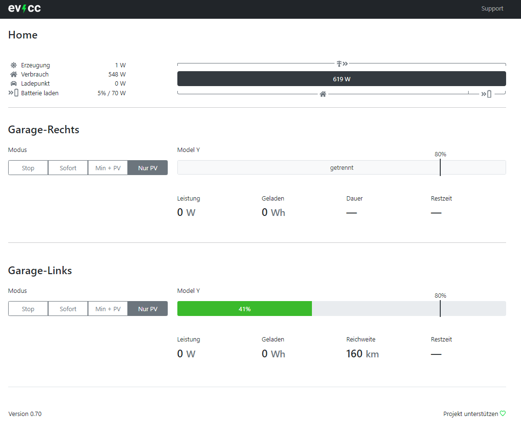Select Stop mode for Garage-Links
This screenshot has width=521, height=429.
[28, 309]
